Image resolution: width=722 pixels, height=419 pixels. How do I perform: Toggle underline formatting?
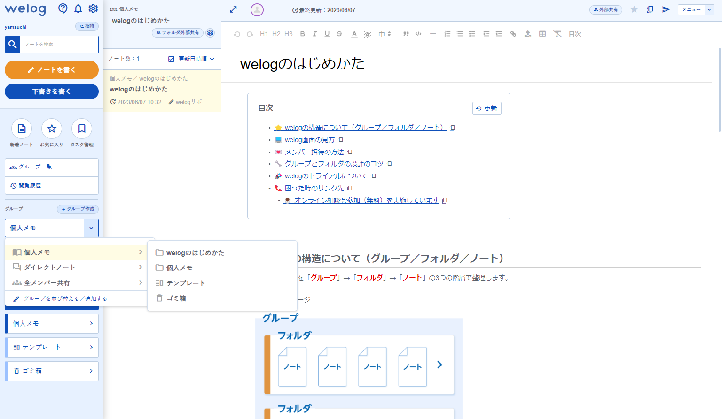(327, 34)
